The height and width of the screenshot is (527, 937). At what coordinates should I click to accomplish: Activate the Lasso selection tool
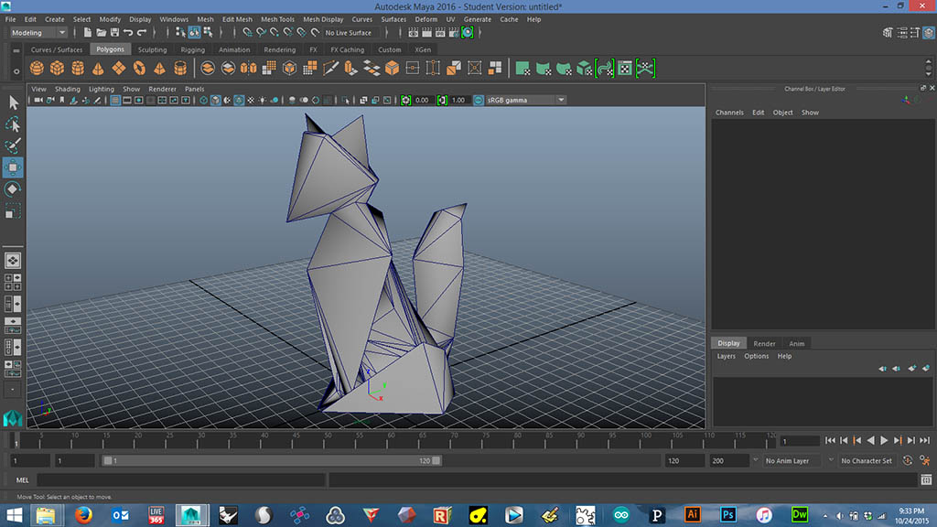[13, 124]
